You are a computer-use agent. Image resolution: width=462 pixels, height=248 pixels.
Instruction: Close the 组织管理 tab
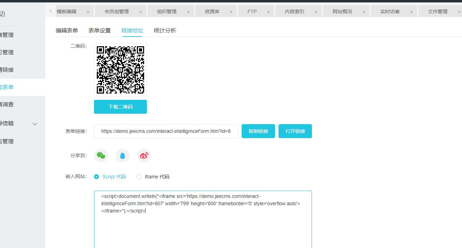click(188, 11)
